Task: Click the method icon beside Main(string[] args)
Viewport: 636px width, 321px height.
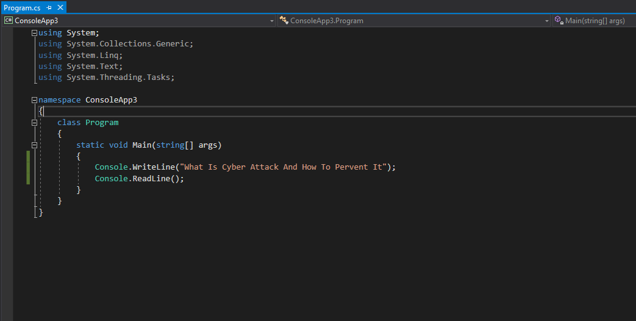Action: tap(559, 20)
